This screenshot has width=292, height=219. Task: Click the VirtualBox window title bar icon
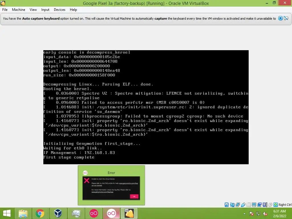coord(3,3)
